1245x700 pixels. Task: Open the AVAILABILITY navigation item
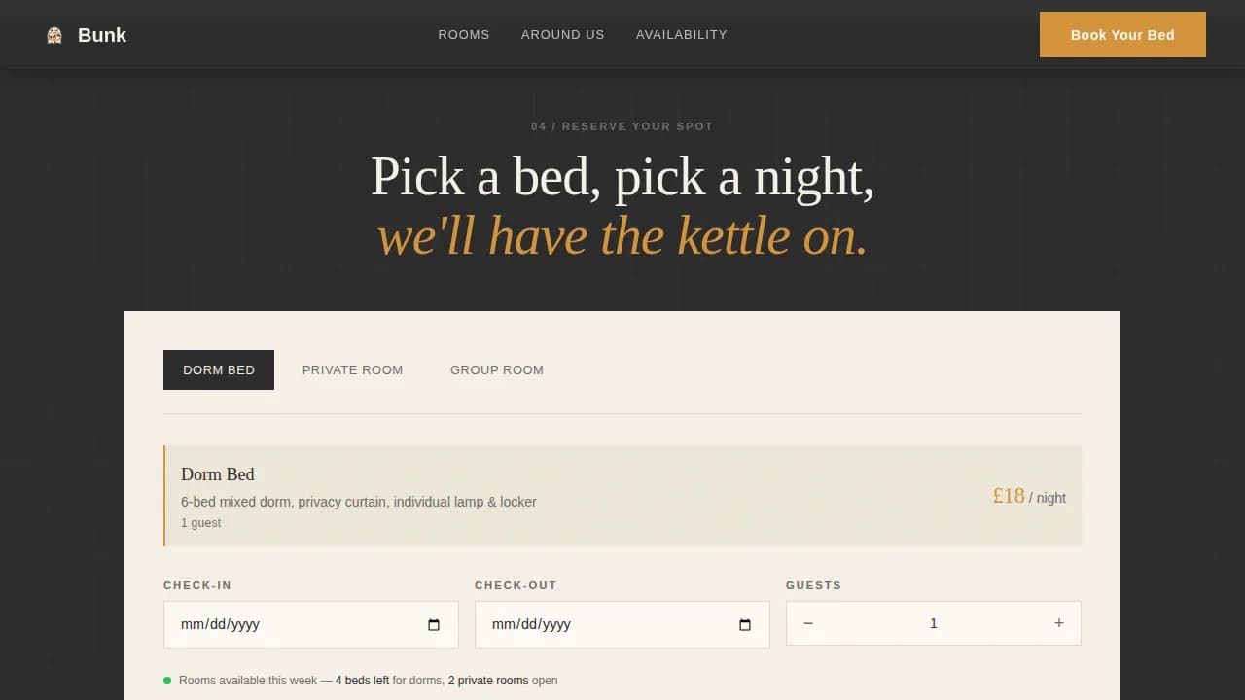681,34
